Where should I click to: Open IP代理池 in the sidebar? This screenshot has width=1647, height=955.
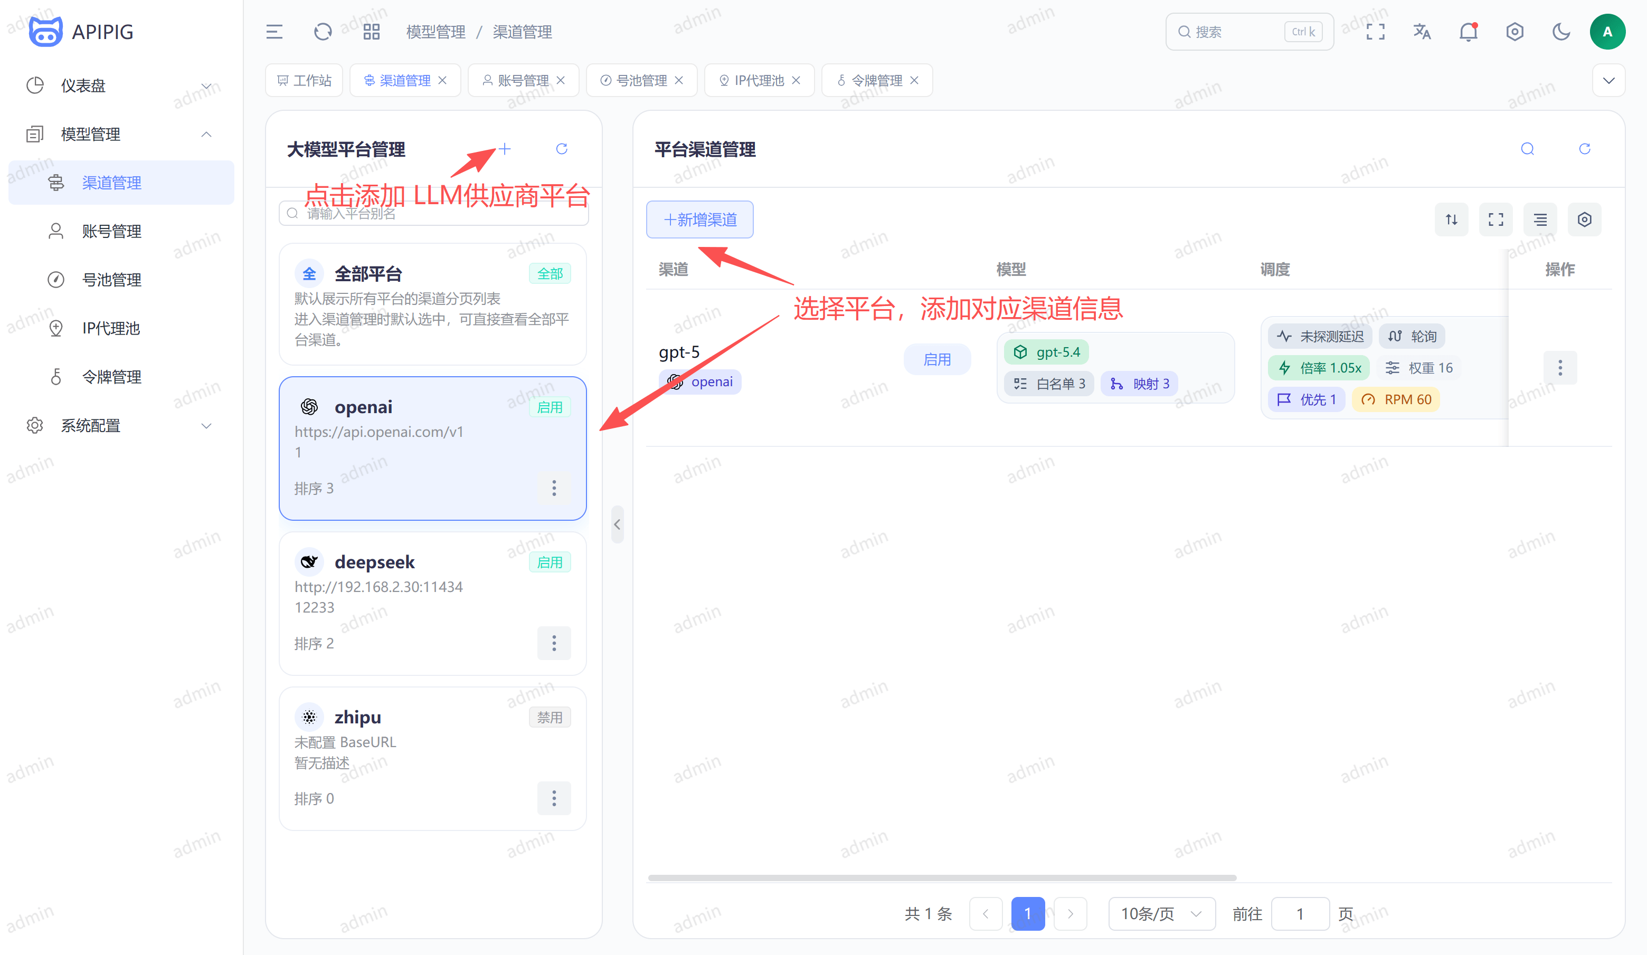click(x=121, y=328)
